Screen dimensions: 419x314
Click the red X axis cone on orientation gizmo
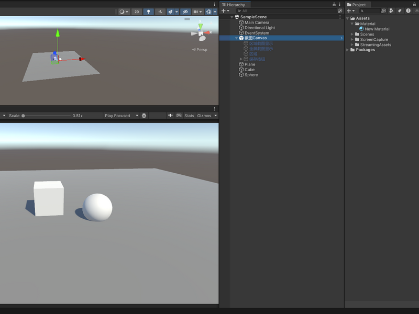[x=207, y=32]
